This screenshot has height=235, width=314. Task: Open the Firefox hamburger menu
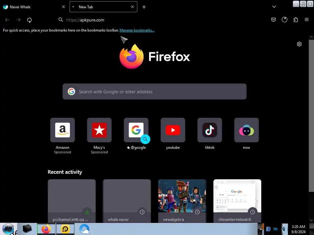[x=306, y=20]
